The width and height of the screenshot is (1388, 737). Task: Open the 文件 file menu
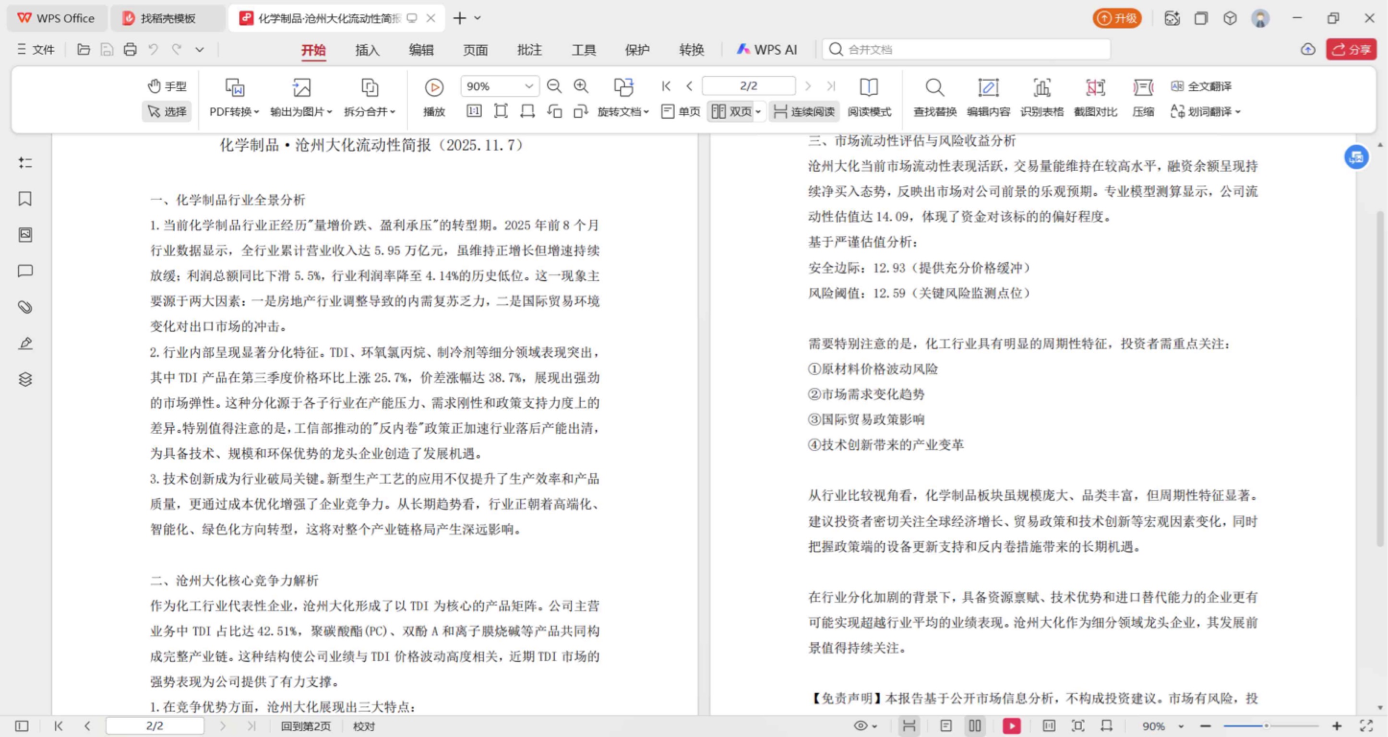[36, 49]
